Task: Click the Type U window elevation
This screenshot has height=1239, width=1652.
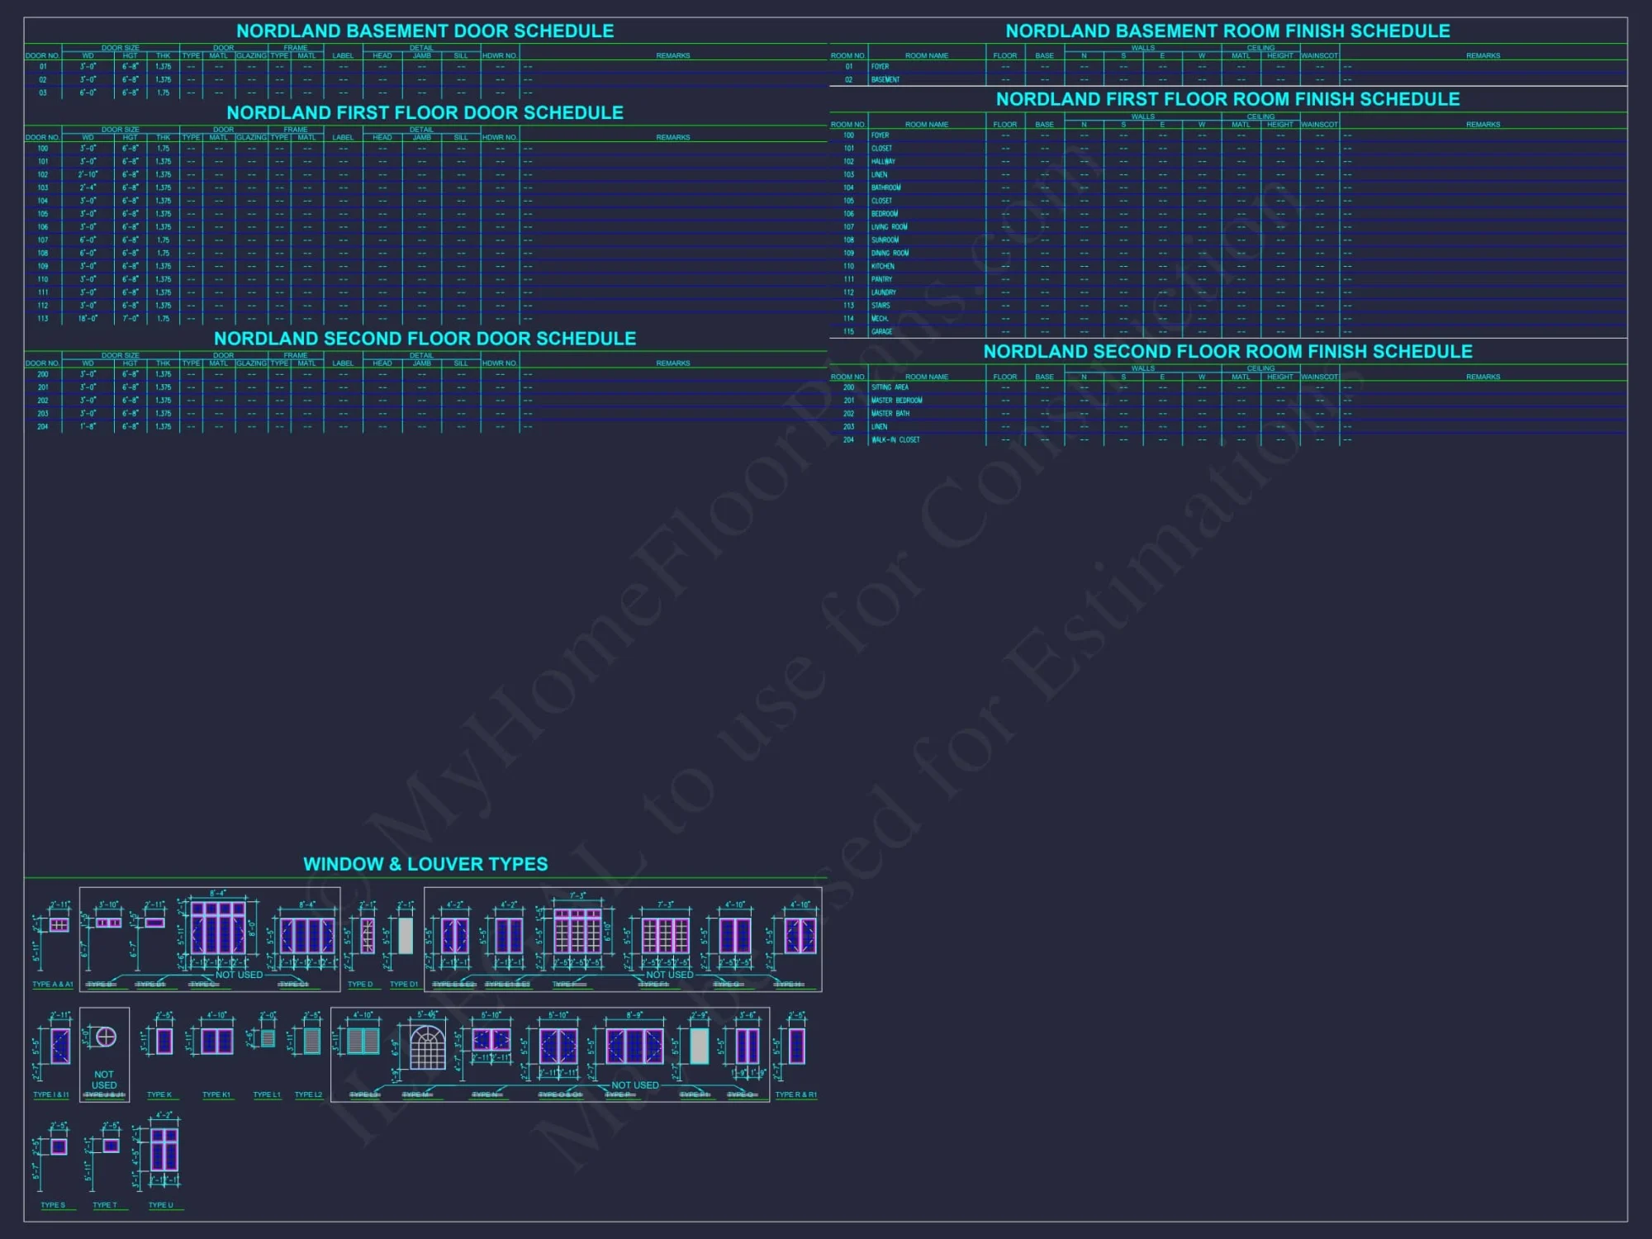Action: coord(164,1150)
